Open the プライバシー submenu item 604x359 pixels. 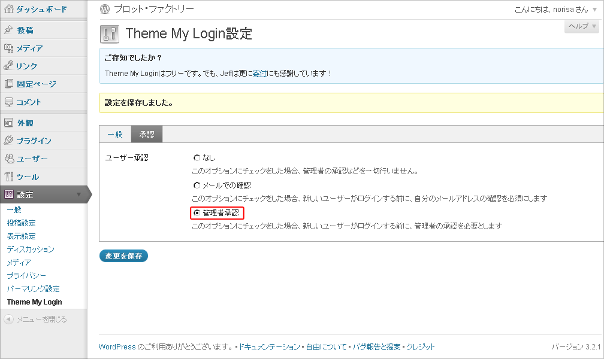click(26, 275)
